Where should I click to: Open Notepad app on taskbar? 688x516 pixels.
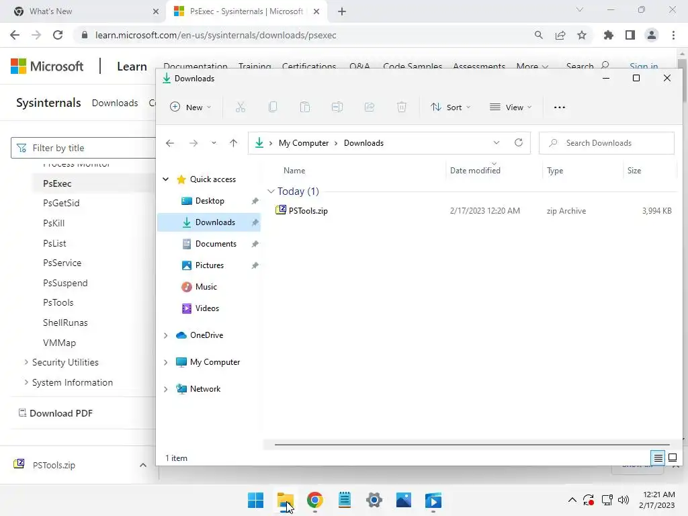[x=345, y=500]
